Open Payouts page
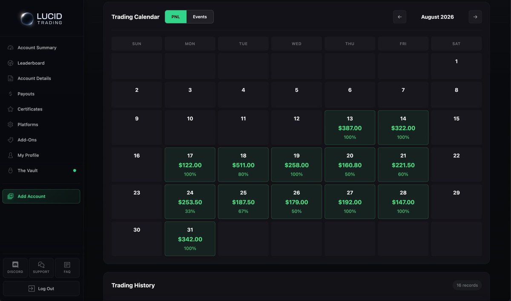The width and height of the screenshot is (511, 301). [41, 94]
